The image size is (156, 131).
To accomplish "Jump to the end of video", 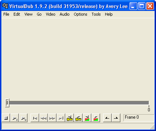I will [x=61, y=118].
